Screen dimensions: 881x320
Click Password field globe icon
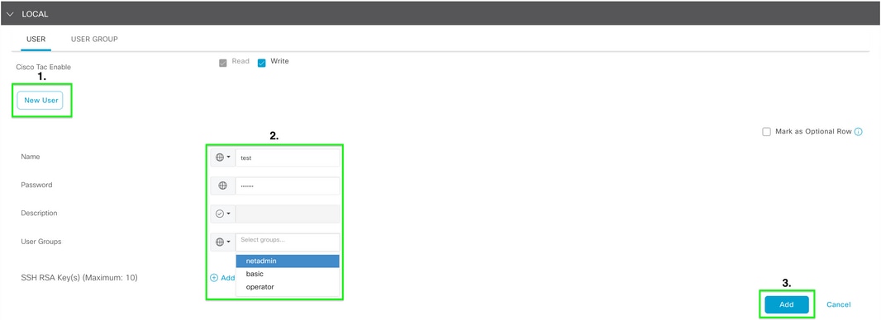[223, 186]
